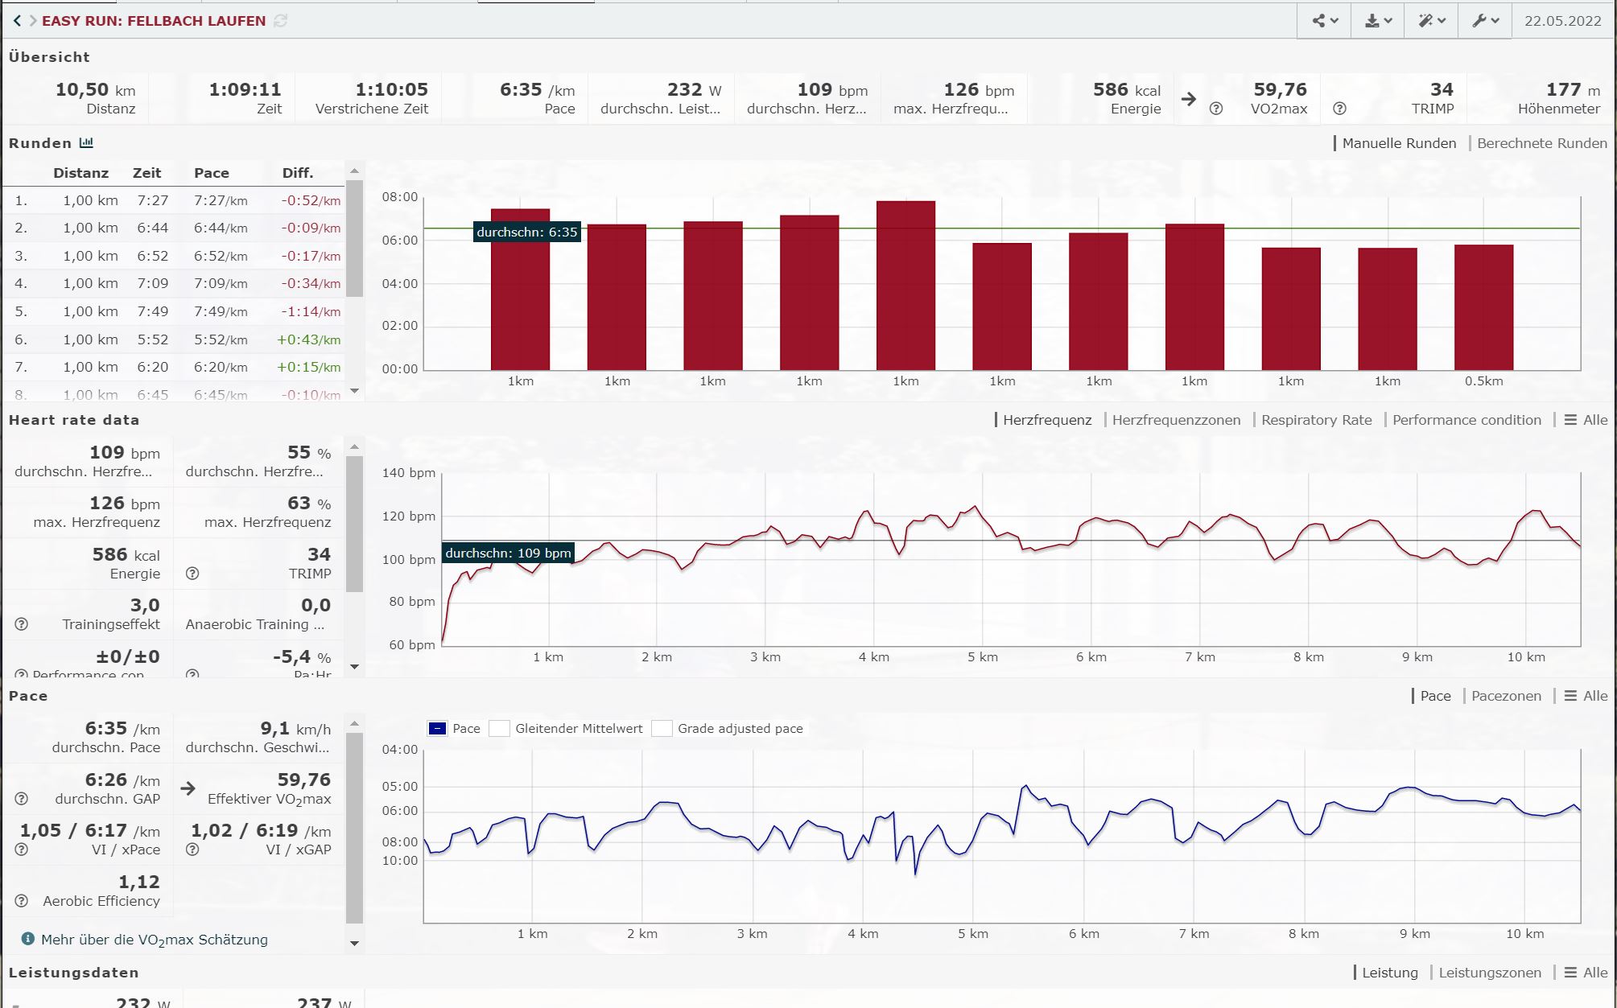Enable Gleitender Mittelwert in pace chart

500,729
